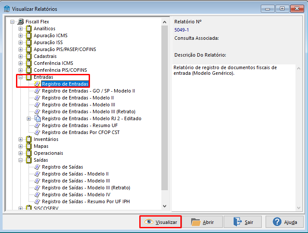Expand the Analíticos folder
308x233 pixels.
click(20, 29)
